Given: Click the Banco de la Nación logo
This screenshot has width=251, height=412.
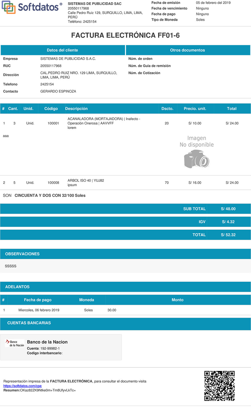Looking at the screenshot, I should pyautogui.click(x=15, y=343).
